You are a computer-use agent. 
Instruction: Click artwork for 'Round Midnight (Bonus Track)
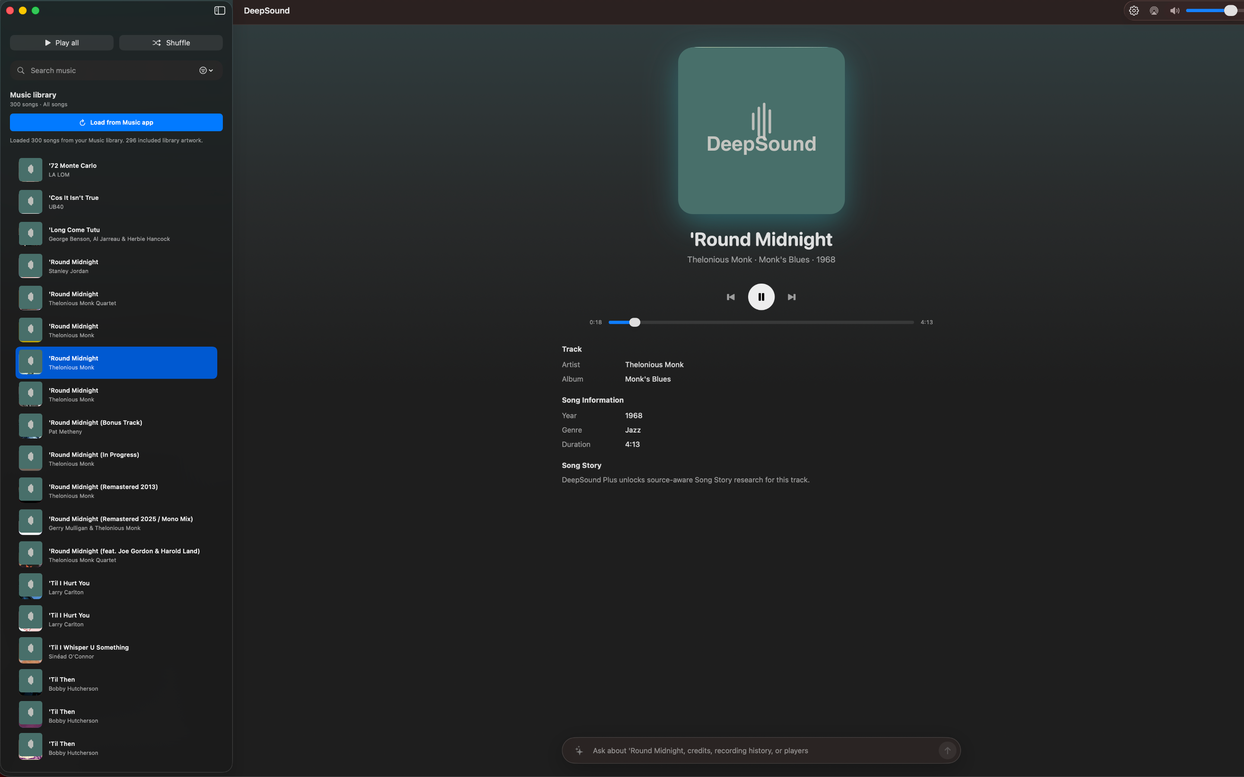pyautogui.click(x=30, y=426)
